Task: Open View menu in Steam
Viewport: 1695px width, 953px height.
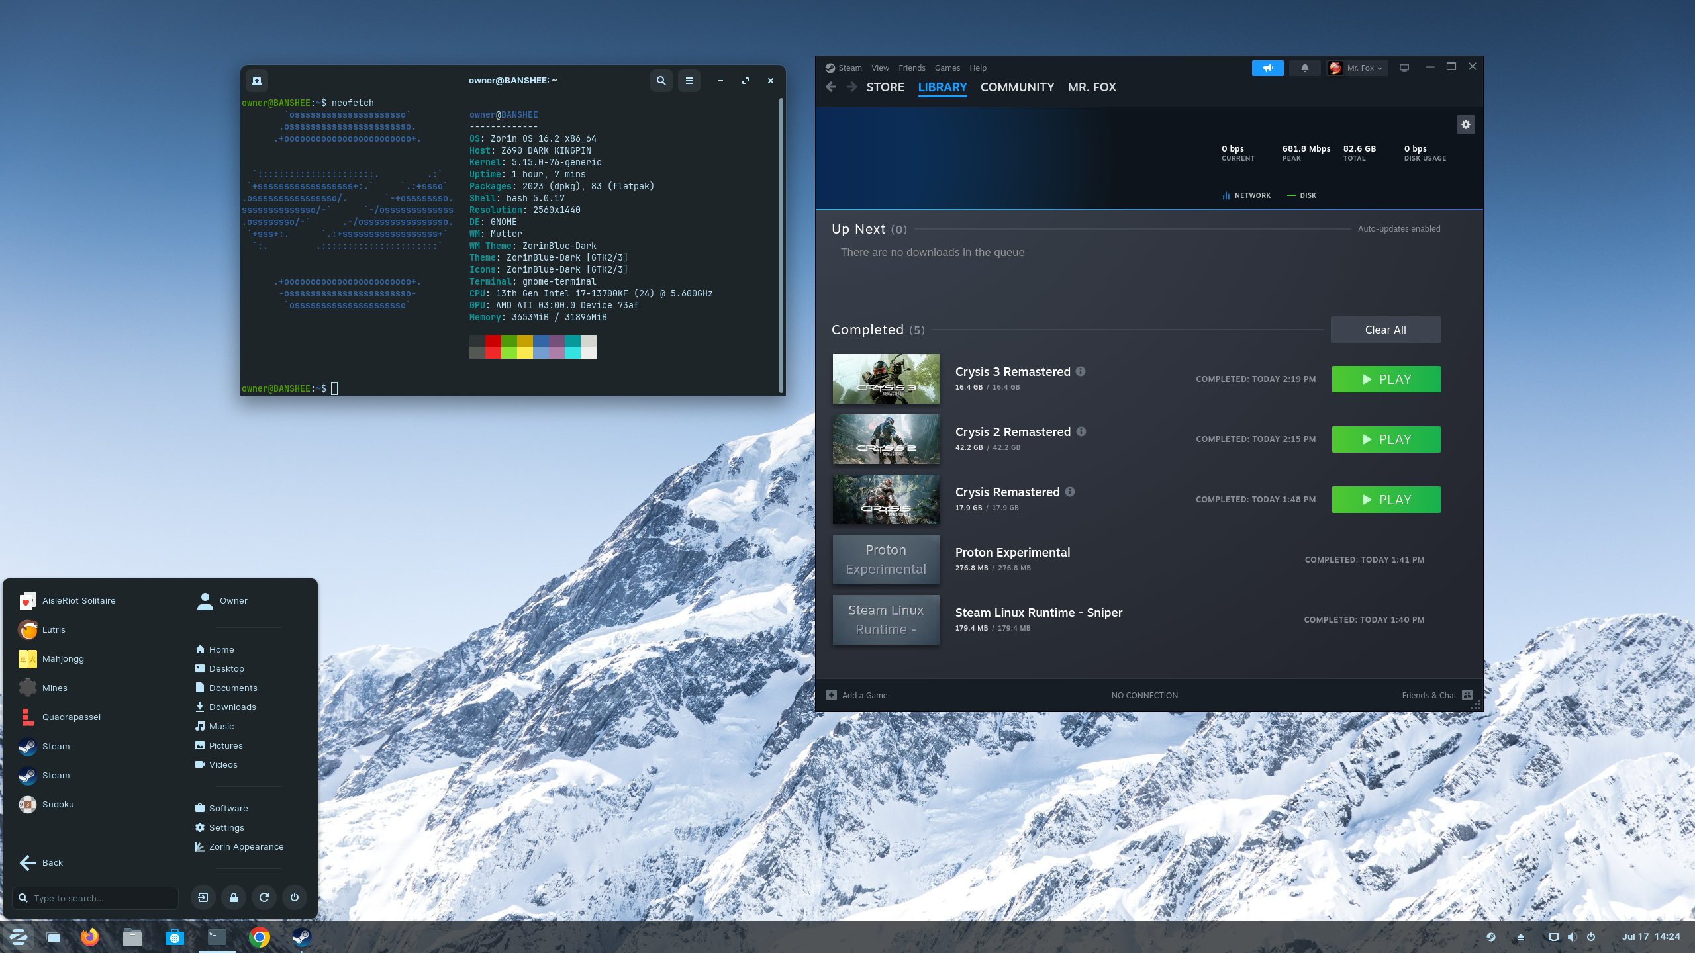Action: pos(880,68)
